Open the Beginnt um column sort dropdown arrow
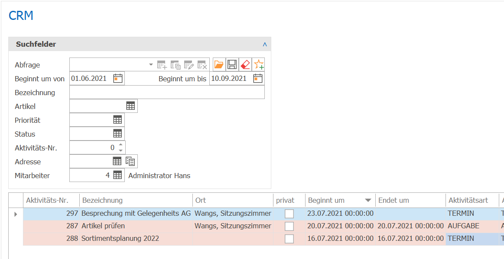The image size is (504, 259). (368, 201)
